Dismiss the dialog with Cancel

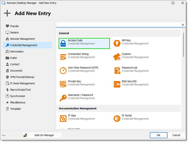tap(176, 135)
